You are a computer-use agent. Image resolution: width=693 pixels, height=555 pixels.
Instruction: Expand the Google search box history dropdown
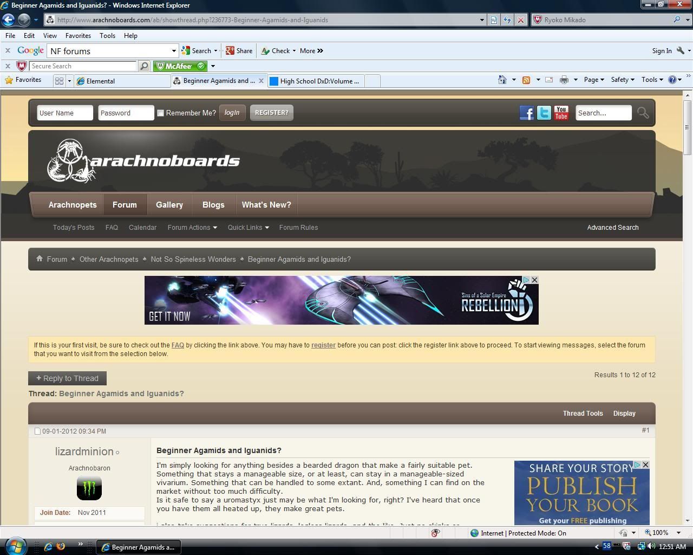(x=174, y=51)
